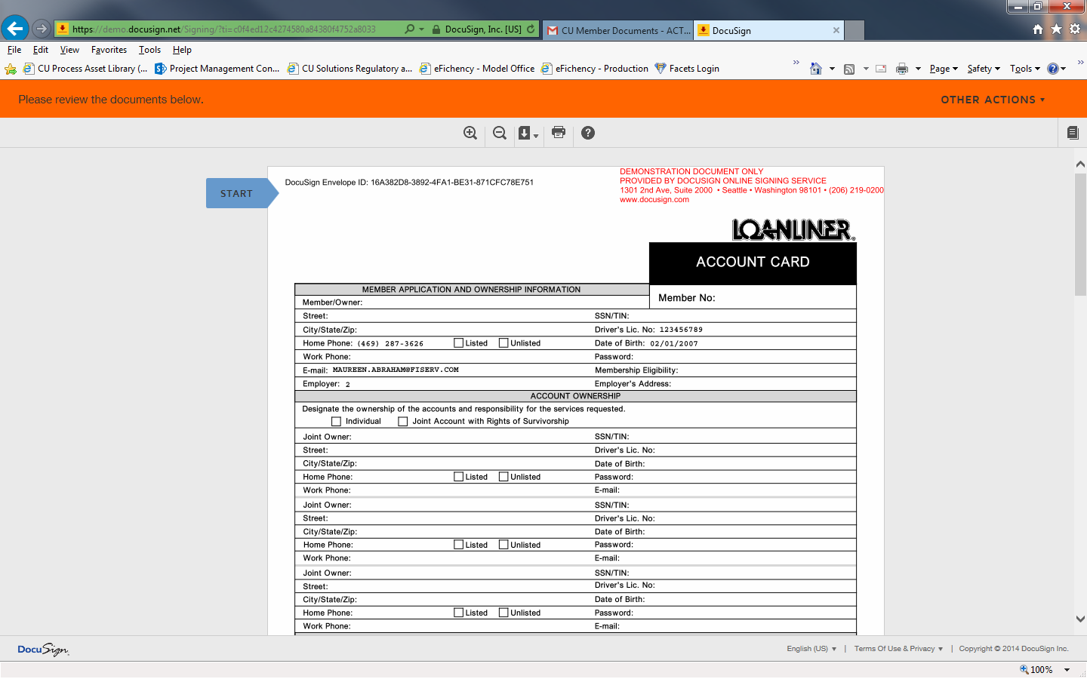This screenshot has width=1087, height=679.
Task: Check Unlisted for first Joint Owner Home Phone
Action: click(503, 477)
